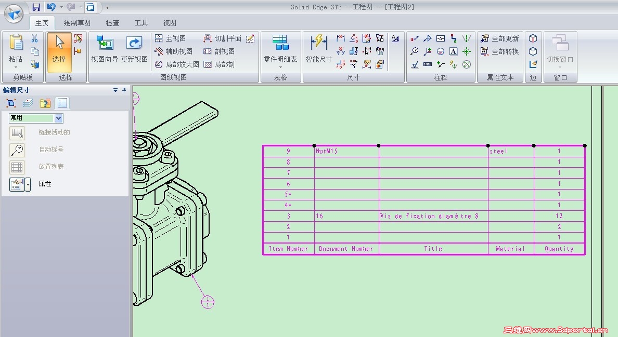The height and width of the screenshot is (337, 618).
Task: Select the Distance Between dimension icon
Action: (341, 38)
